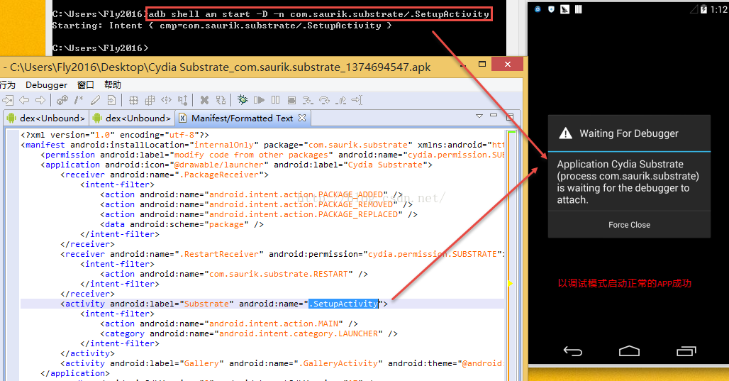The image size is (729, 381).
Task: Click the X delete toolbar icon
Action: pyautogui.click(x=204, y=100)
